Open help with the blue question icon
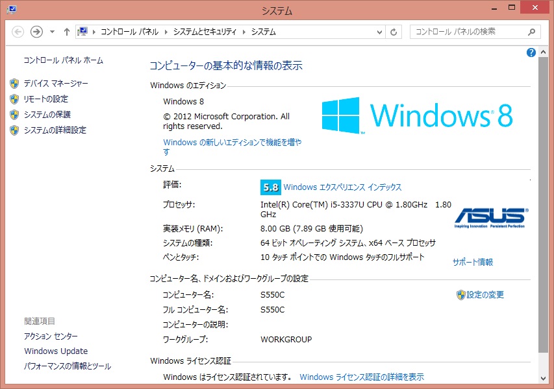 pos(531,53)
